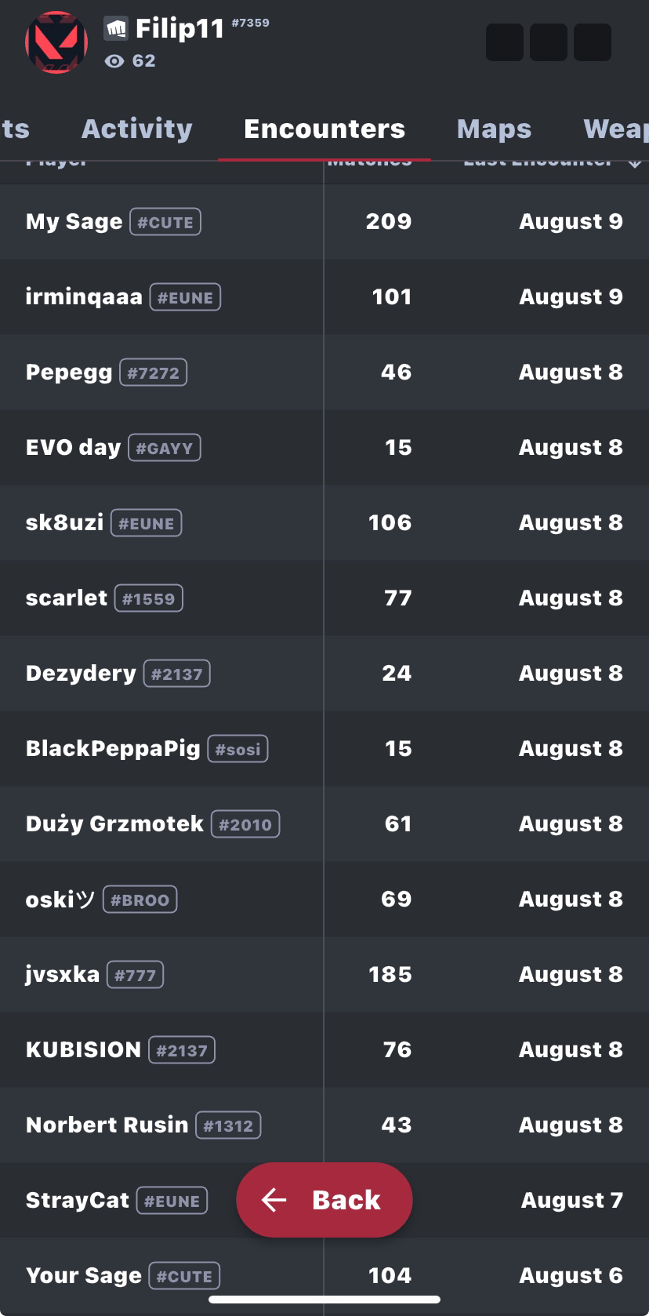Select the KUBISION player name
649x1316 pixels.
point(83,1049)
